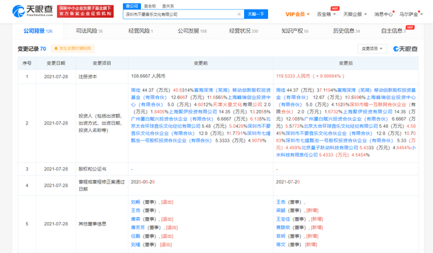The height and width of the screenshot is (253, 433).
Task: Expand the VIP会员 dropdown menu
Action: [x=297, y=14]
